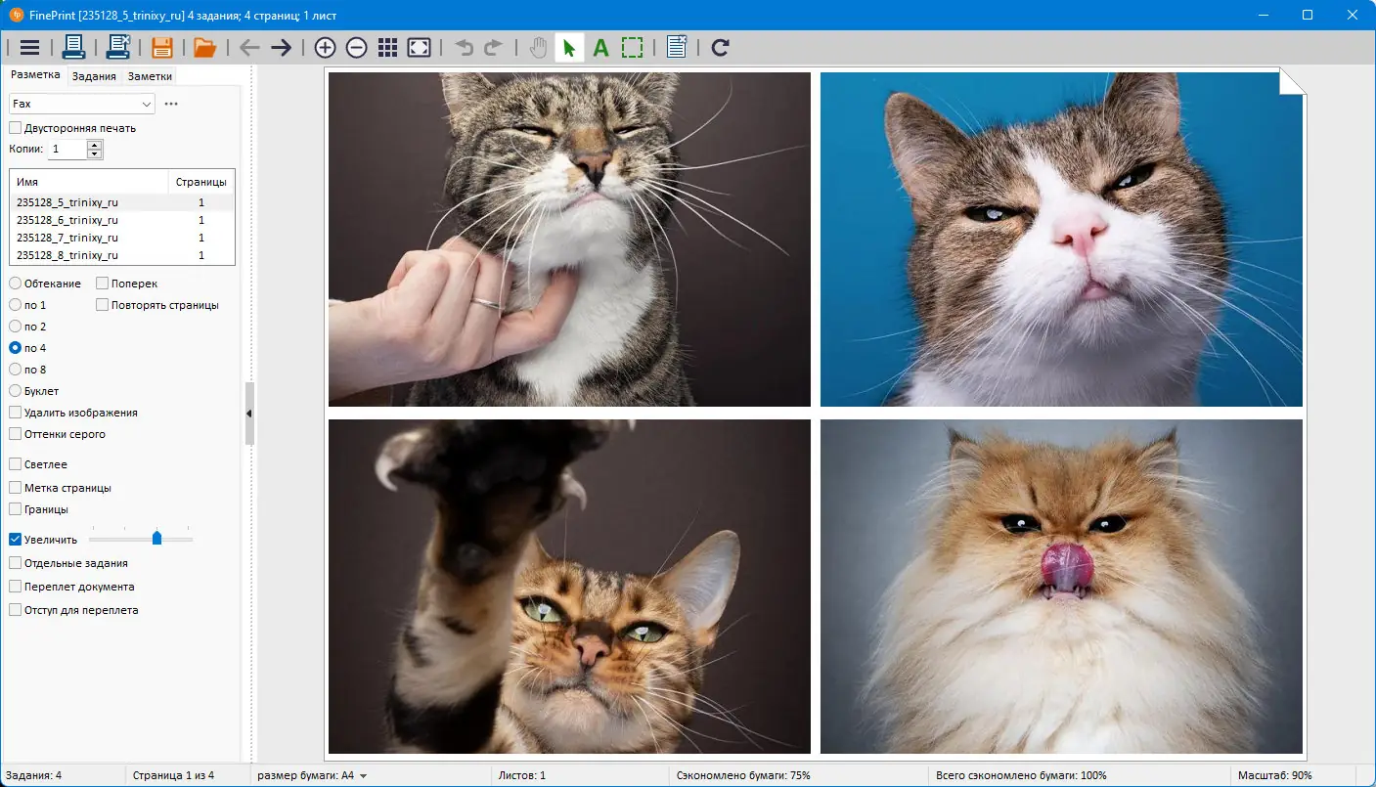The height and width of the screenshot is (787, 1376).
Task: Click the orange Save floppy icon
Action: point(161,47)
